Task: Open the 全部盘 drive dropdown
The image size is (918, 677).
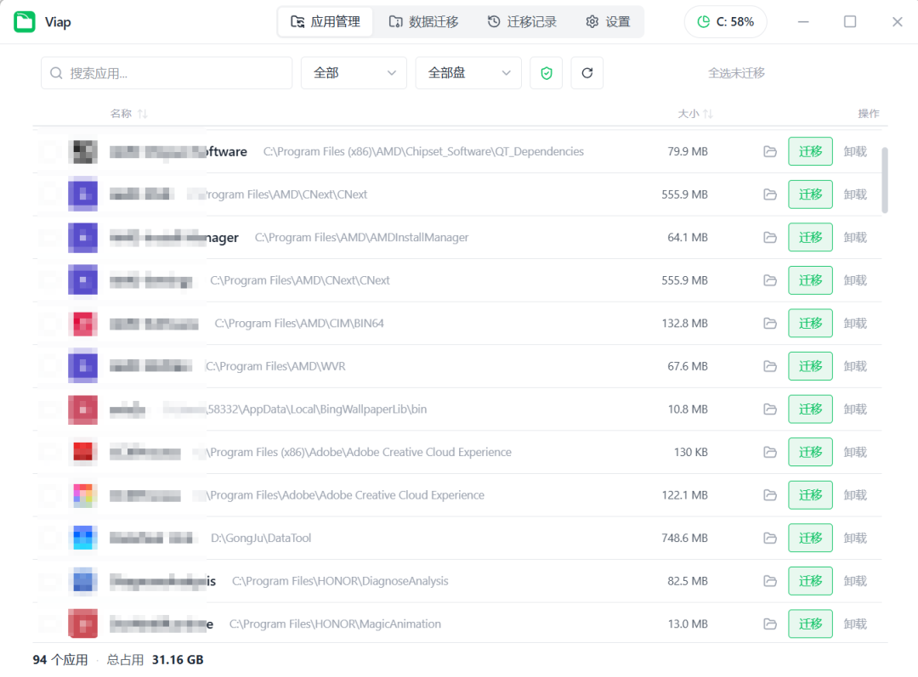Action: click(x=468, y=73)
